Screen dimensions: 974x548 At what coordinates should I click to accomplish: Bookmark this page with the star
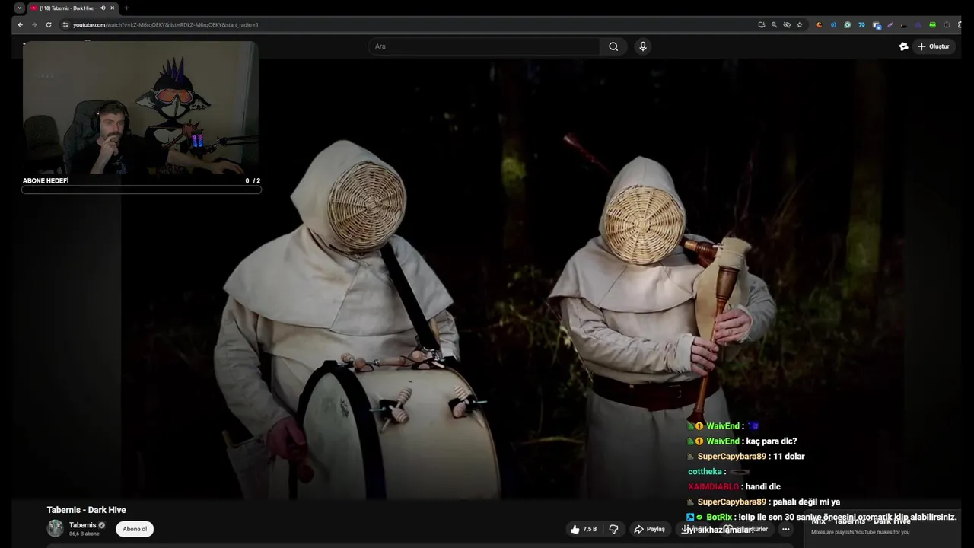pyautogui.click(x=800, y=24)
